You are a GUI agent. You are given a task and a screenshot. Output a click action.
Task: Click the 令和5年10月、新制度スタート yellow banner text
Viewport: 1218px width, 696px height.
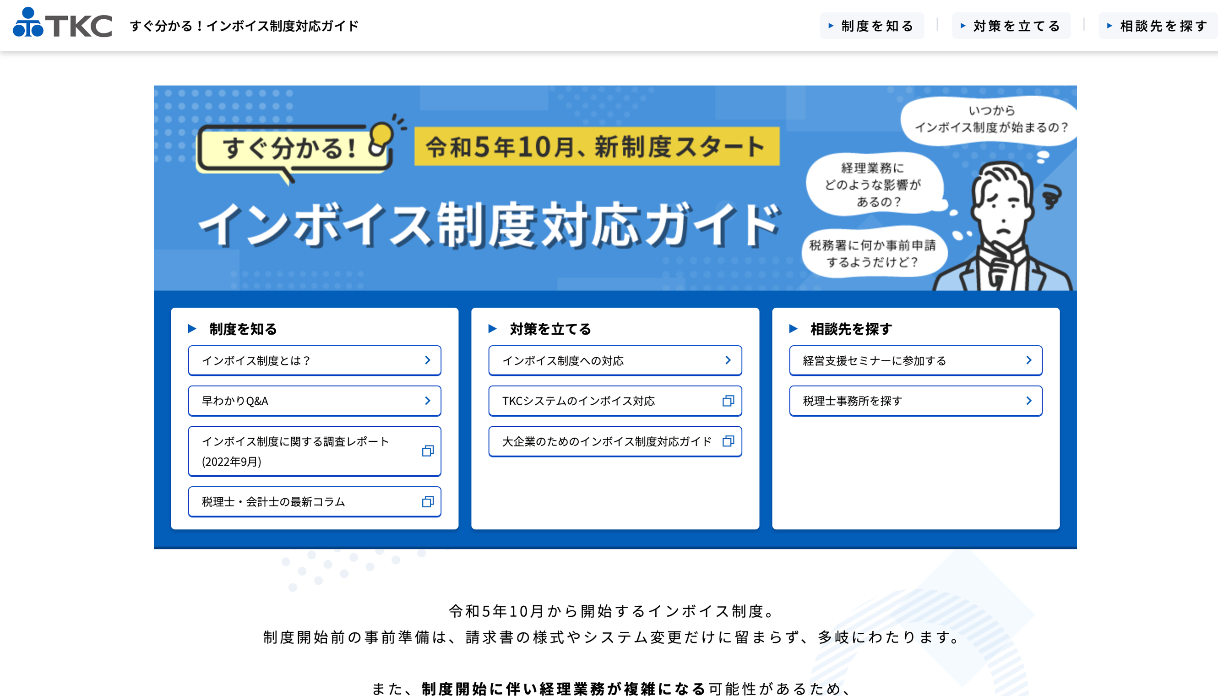coord(597,146)
